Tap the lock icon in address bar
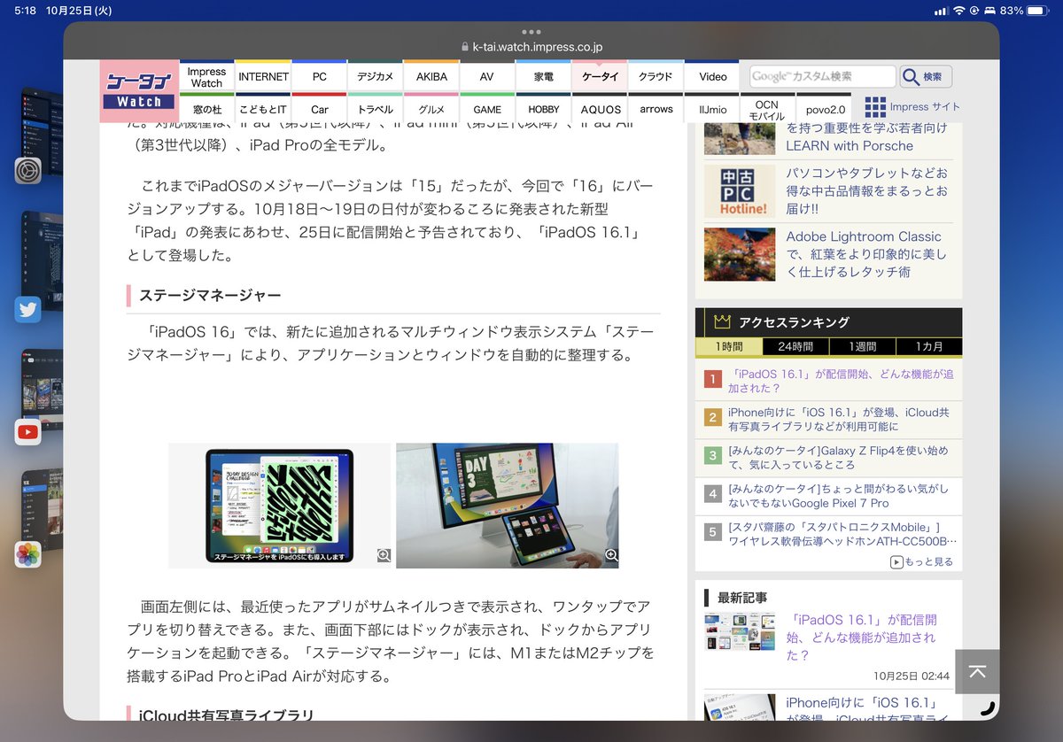The image size is (1063, 742). click(x=465, y=47)
